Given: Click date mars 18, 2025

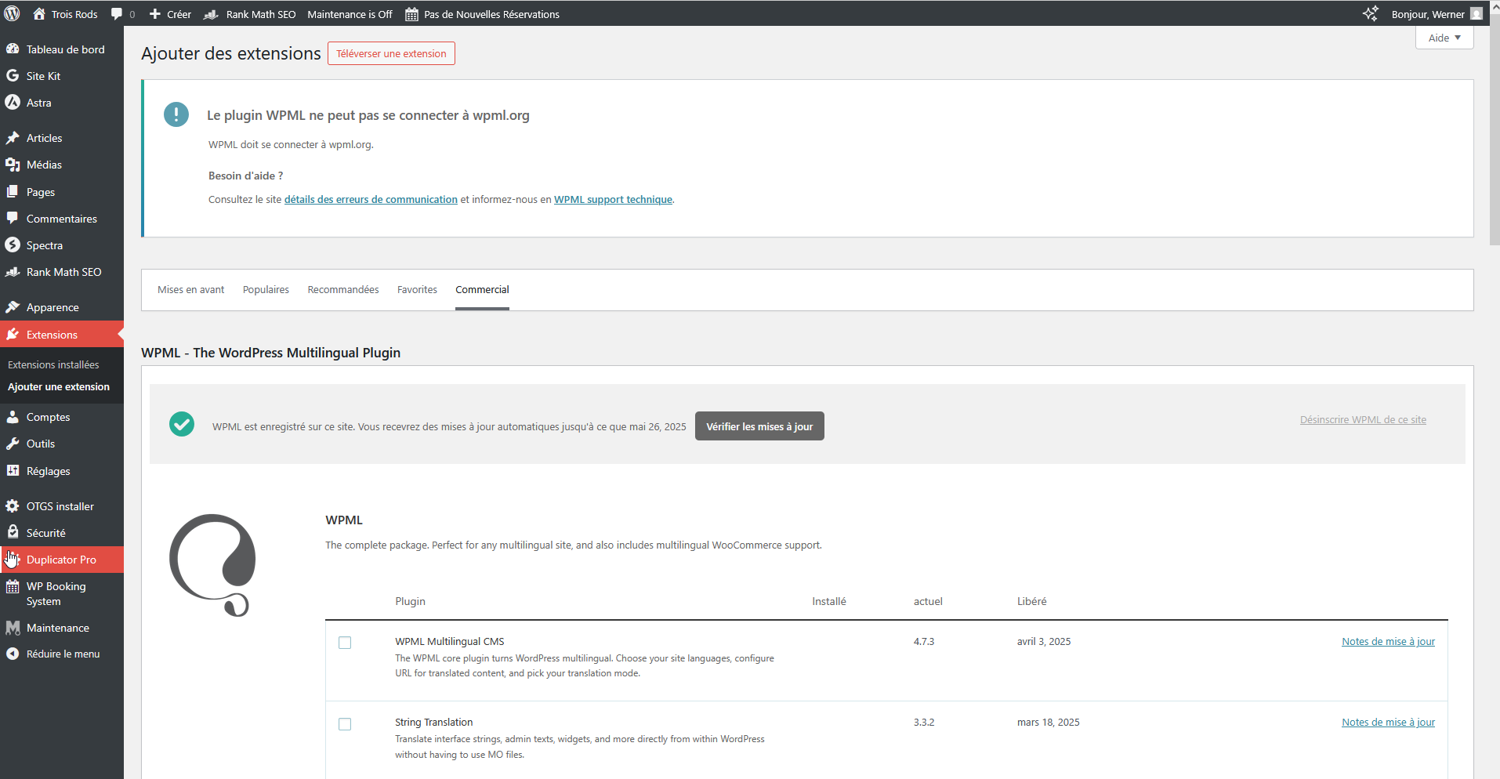Looking at the screenshot, I should pos(1049,722).
